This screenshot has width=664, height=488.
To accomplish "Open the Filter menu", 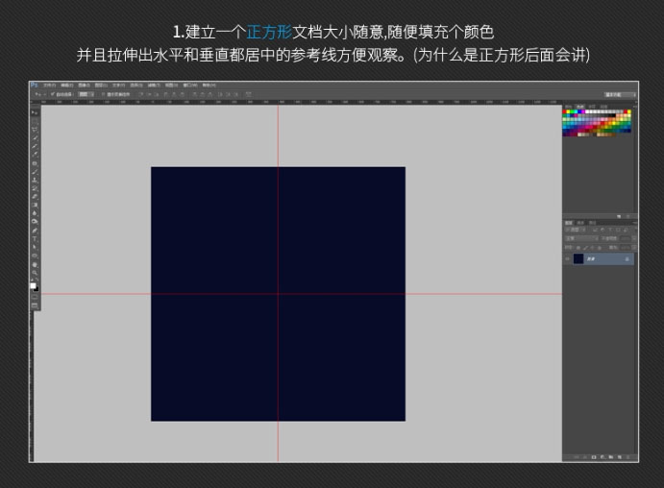I will [x=154, y=85].
